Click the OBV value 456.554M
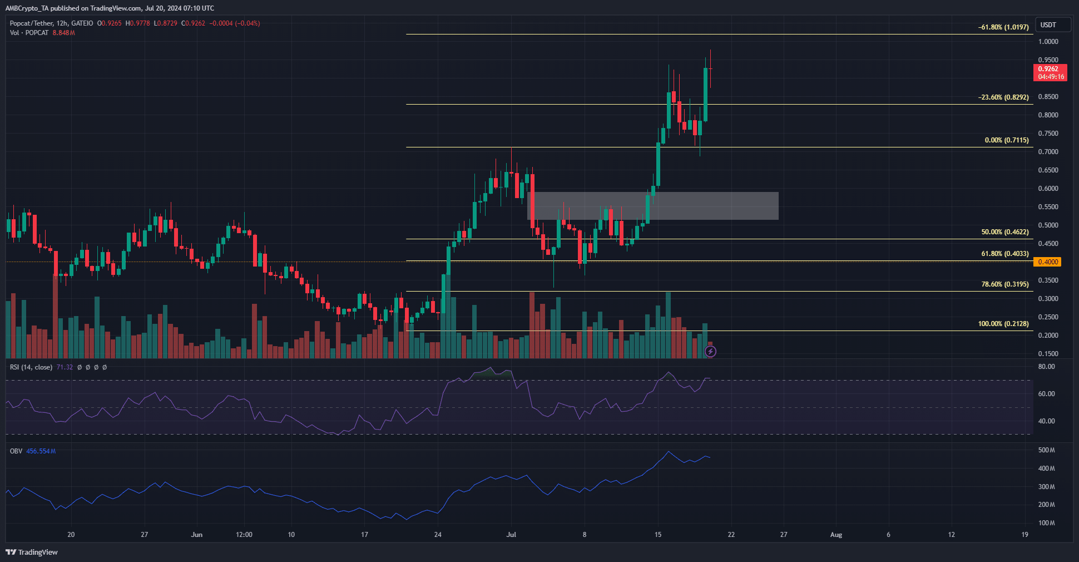Image resolution: width=1079 pixels, height=562 pixels. pos(41,451)
